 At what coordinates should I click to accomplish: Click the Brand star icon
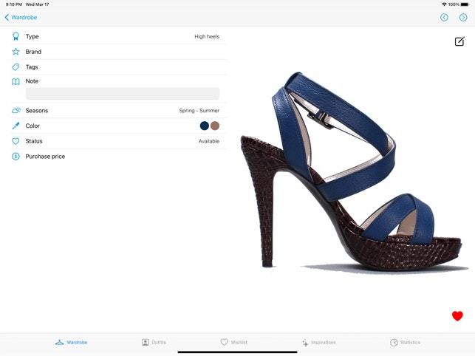point(16,52)
